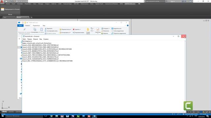
Task: Click the Вставить clipboard icon in Explorer
Action: 42,29
